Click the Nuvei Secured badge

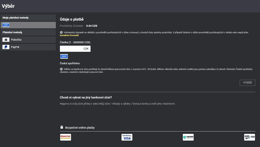[x=188, y=137]
